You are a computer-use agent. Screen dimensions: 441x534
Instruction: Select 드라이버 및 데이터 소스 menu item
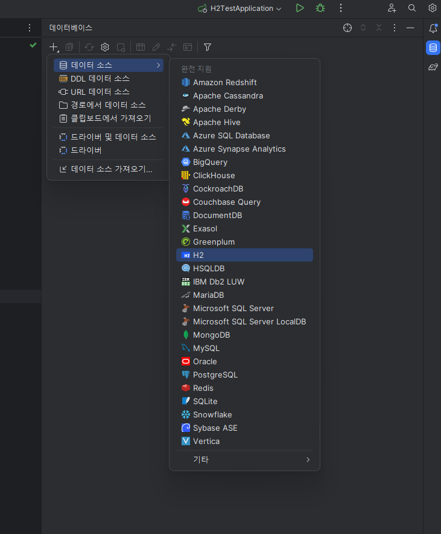[x=109, y=137]
